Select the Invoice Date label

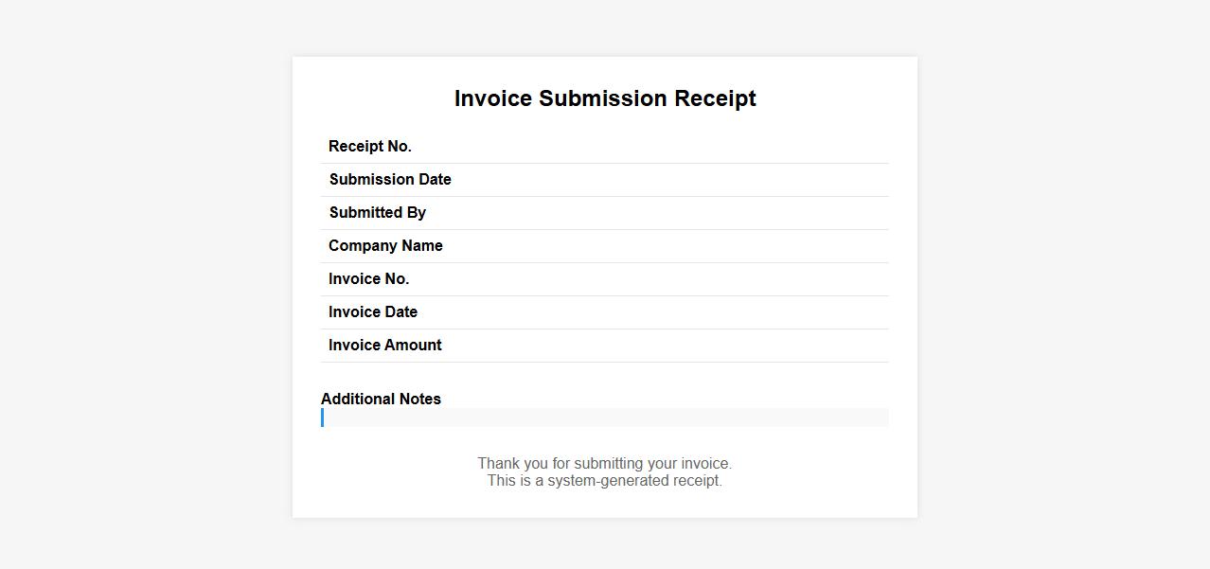tap(373, 312)
